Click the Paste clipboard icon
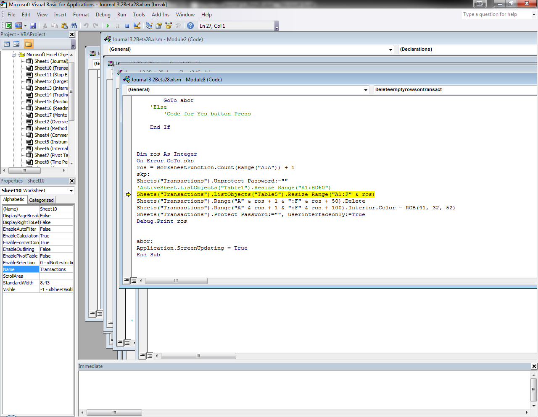 tap(64, 26)
